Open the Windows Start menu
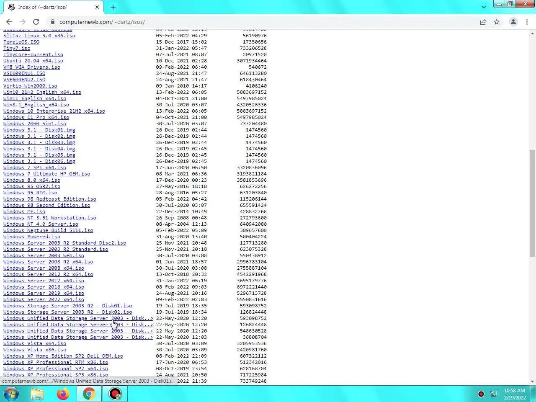The width and height of the screenshot is (536, 402). pos(11,394)
